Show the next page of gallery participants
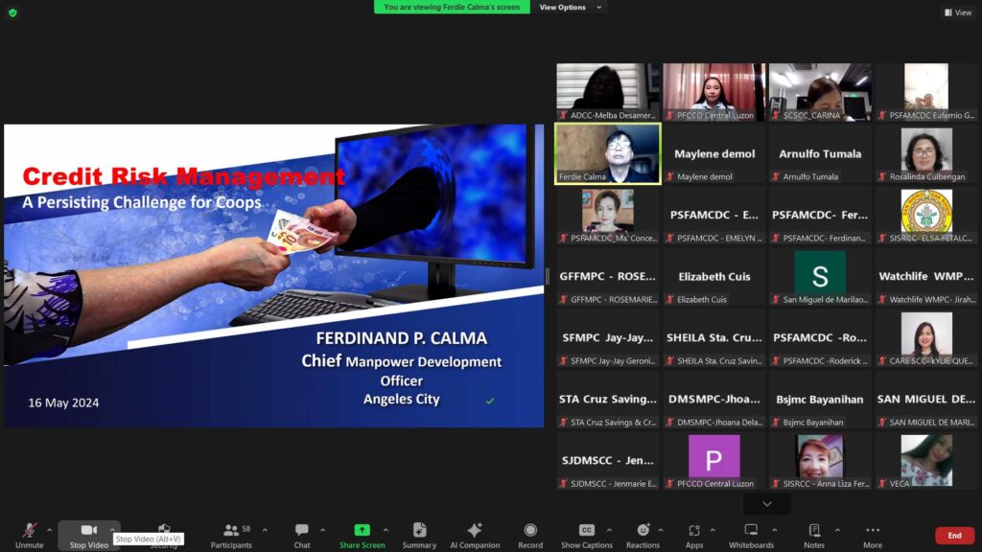This screenshot has height=552, width=982. click(766, 504)
